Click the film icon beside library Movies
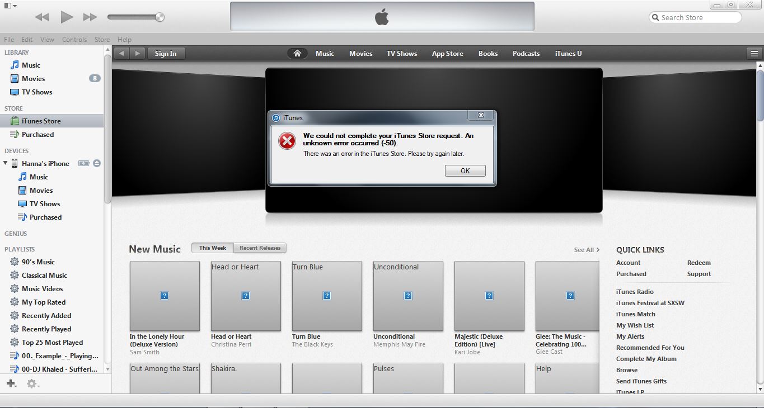This screenshot has width=764, height=408. pos(15,79)
